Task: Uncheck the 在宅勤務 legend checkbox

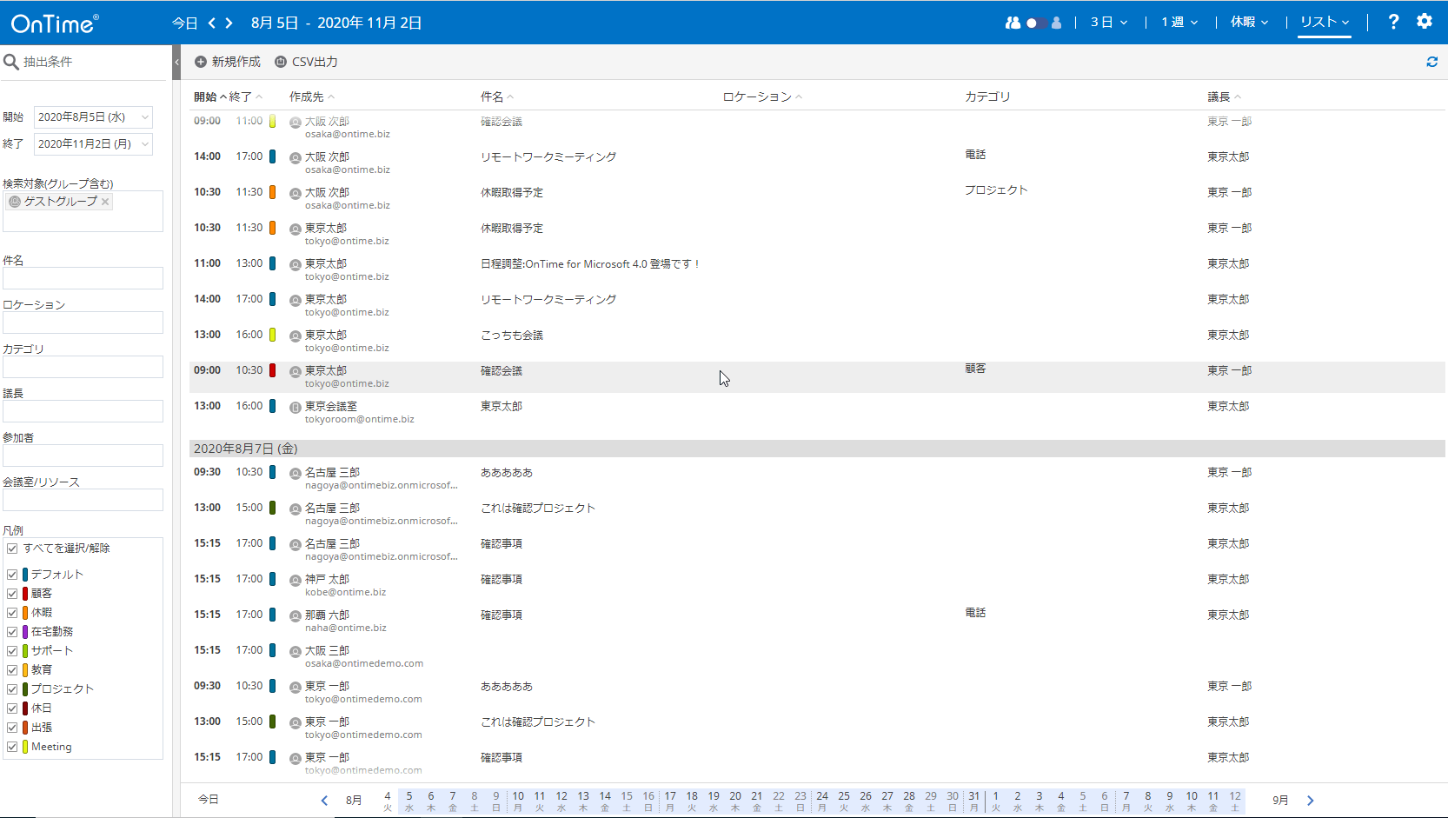Action: pos(12,632)
